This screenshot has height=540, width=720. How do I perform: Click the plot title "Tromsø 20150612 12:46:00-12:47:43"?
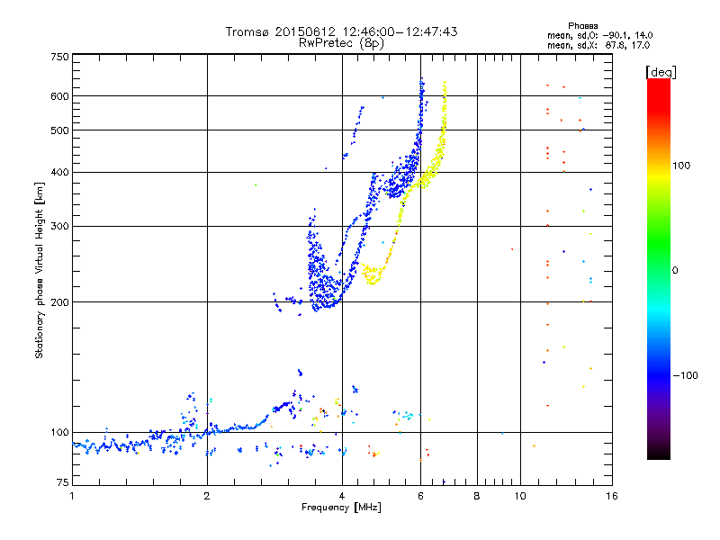tap(341, 31)
